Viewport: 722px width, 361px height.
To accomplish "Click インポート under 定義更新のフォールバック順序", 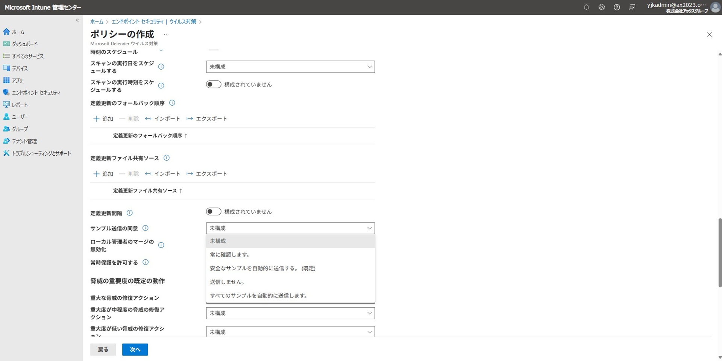I will [162, 119].
